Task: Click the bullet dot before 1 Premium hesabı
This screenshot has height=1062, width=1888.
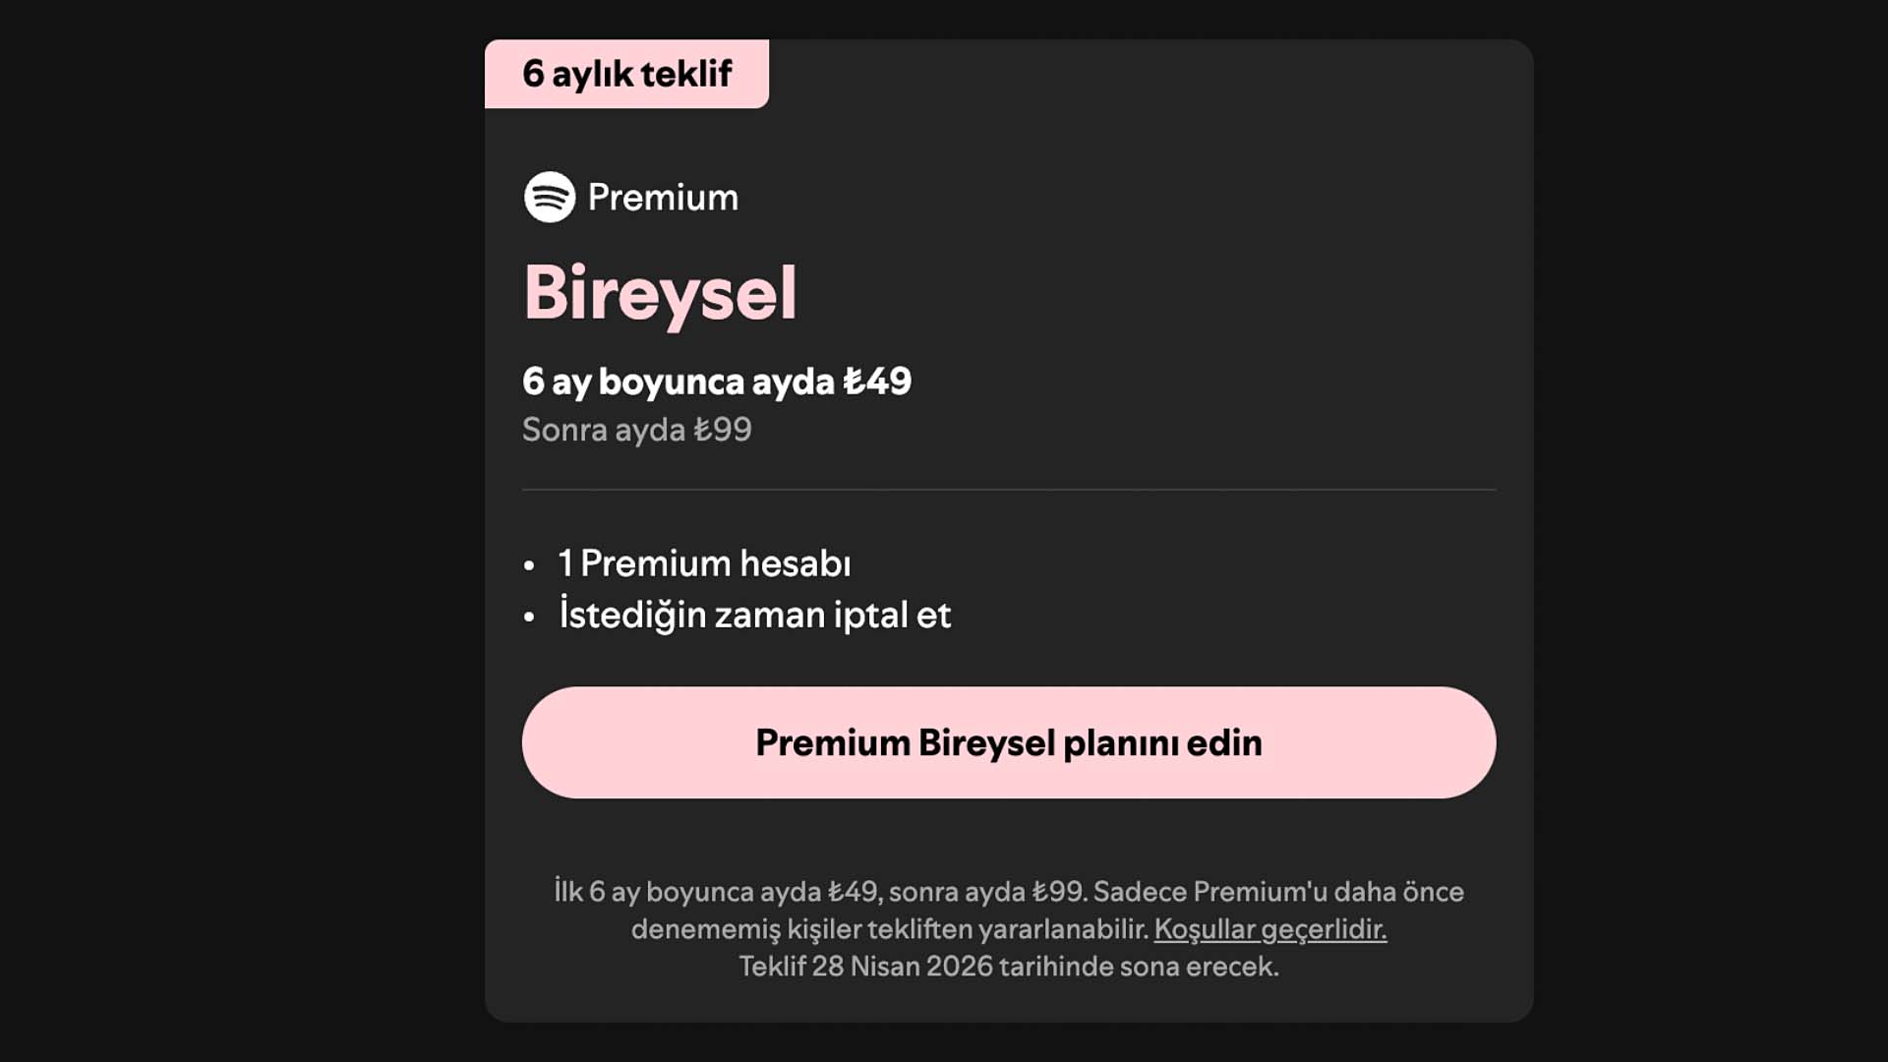Action: (x=529, y=565)
